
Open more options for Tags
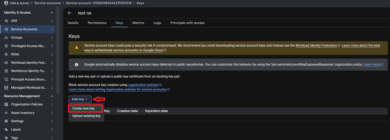52,138
